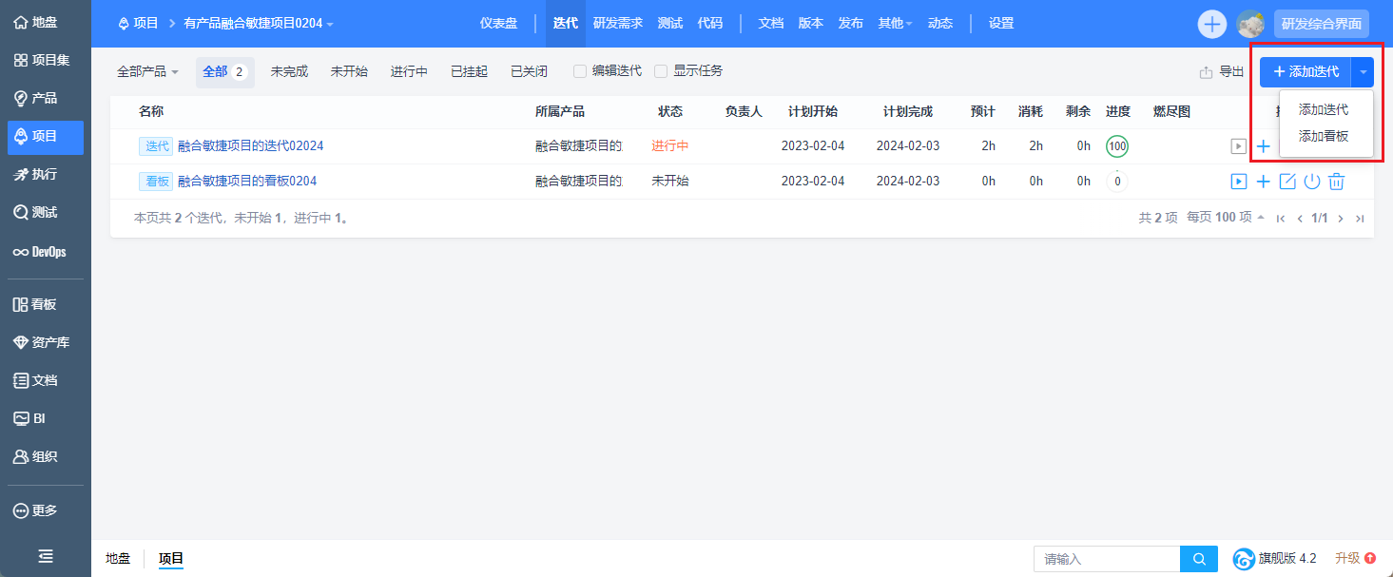Click the 导出 export button

coord(1222,72)
